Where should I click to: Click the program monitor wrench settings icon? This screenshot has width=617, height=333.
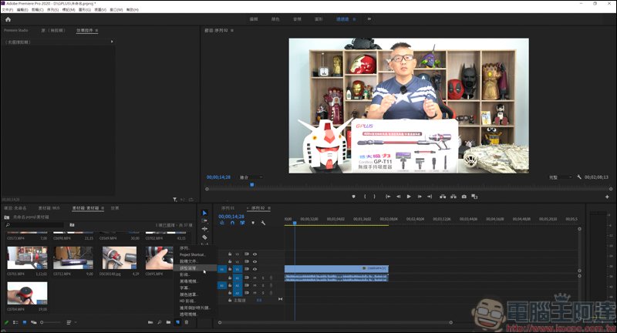click(x=578, y=177)
